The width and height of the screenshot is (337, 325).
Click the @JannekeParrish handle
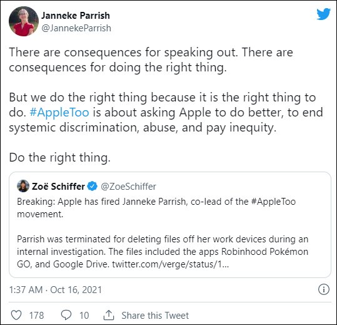point(76,28)
